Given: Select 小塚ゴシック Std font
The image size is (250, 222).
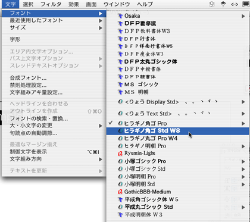Looking at the screenshot, I should [178, 169].
